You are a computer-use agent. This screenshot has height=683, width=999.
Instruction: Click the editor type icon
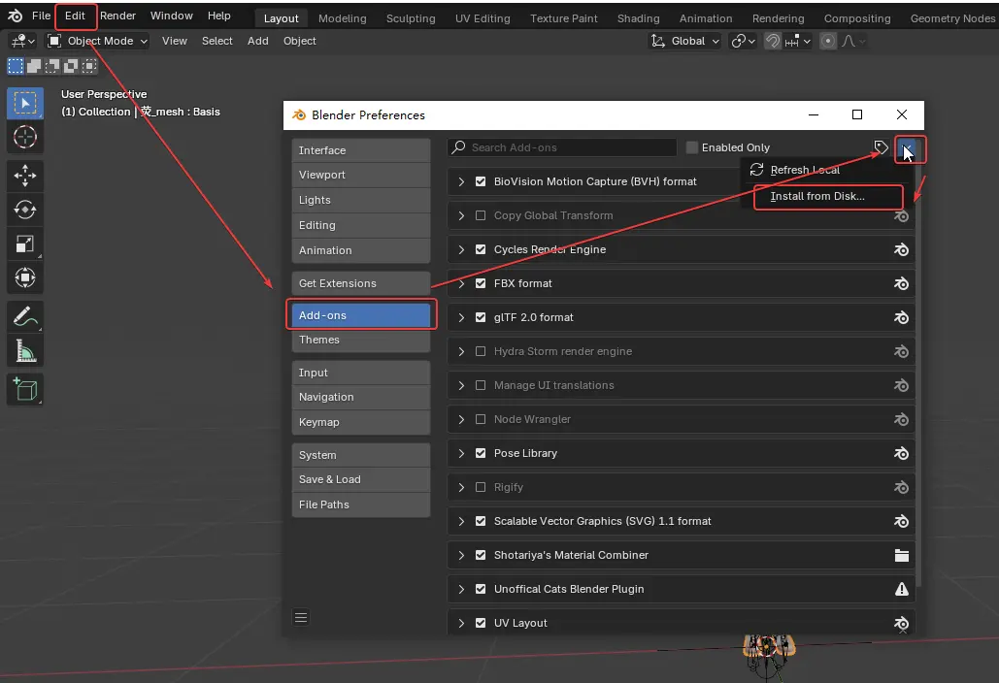pos(23,42)
